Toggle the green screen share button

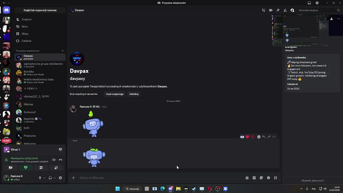click(26, 168)
